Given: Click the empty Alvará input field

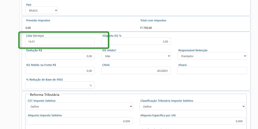Looking at the screenshot, I should [212, 71].
